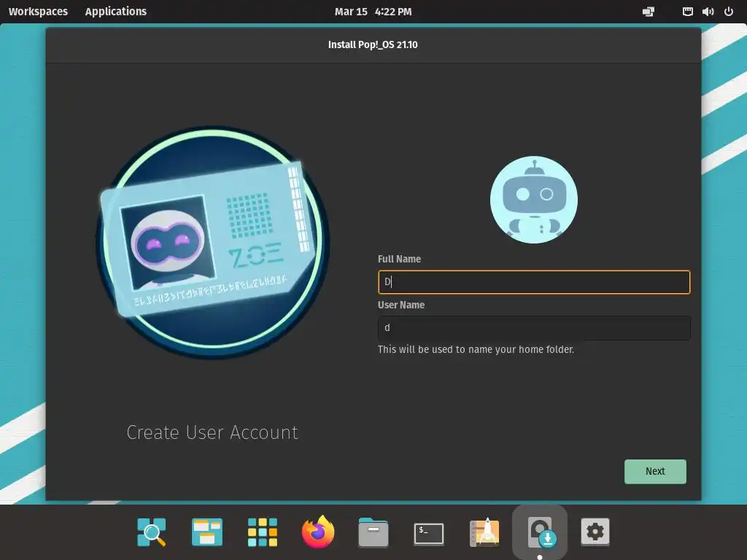
Task: Open Pop!_Shop rocket icon in dock
Action: [484, 532]
